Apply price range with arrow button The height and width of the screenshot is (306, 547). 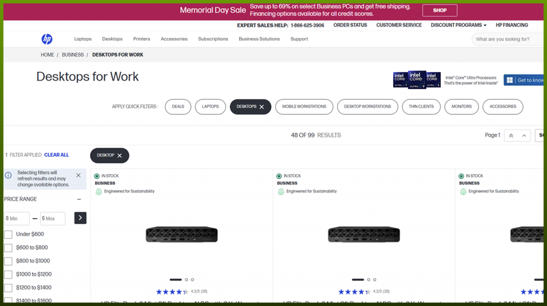coord(80,218)
